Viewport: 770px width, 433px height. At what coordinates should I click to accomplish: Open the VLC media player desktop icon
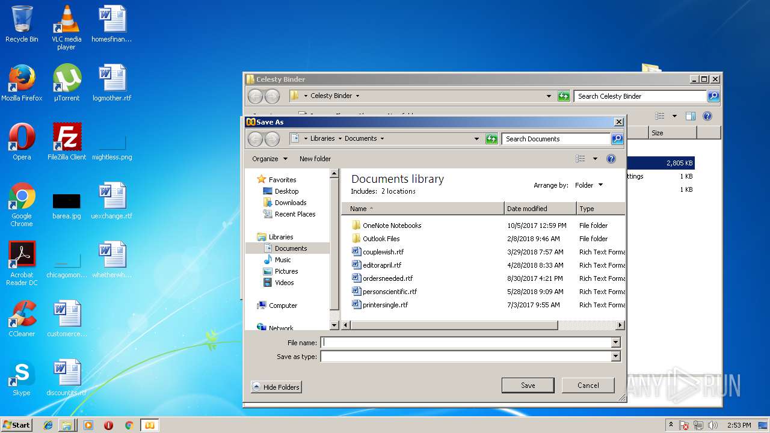point(66,28)
